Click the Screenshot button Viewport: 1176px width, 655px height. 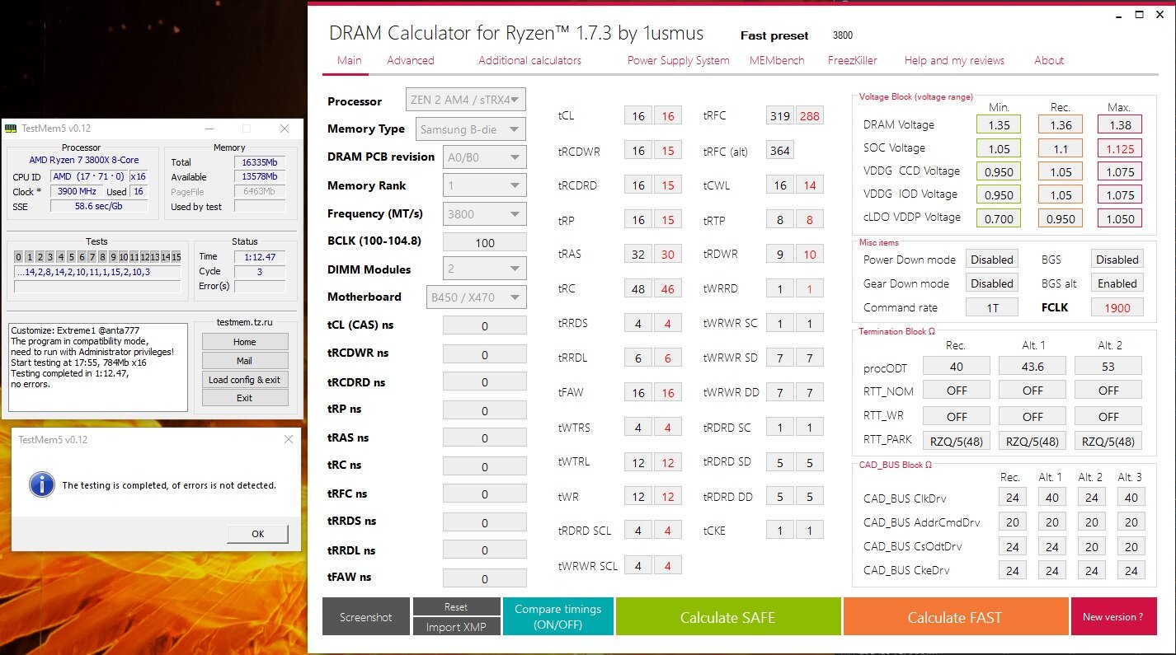coord(366,617)
